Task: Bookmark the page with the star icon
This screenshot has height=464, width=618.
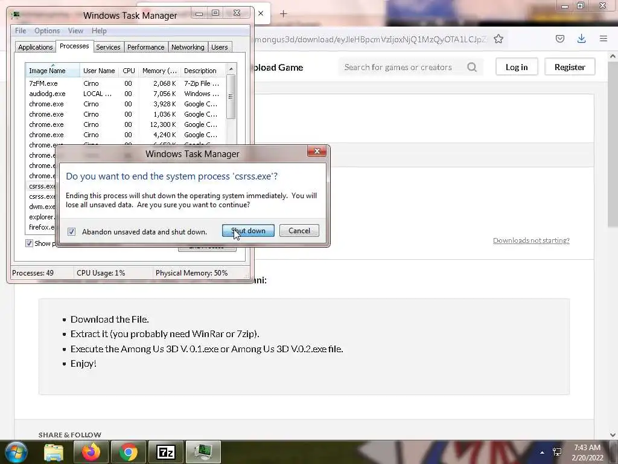Action: (x=498, y=39)
